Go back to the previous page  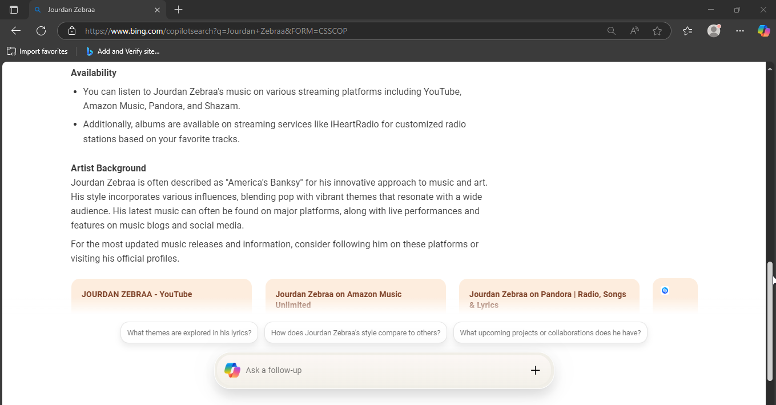pos(16,31)
